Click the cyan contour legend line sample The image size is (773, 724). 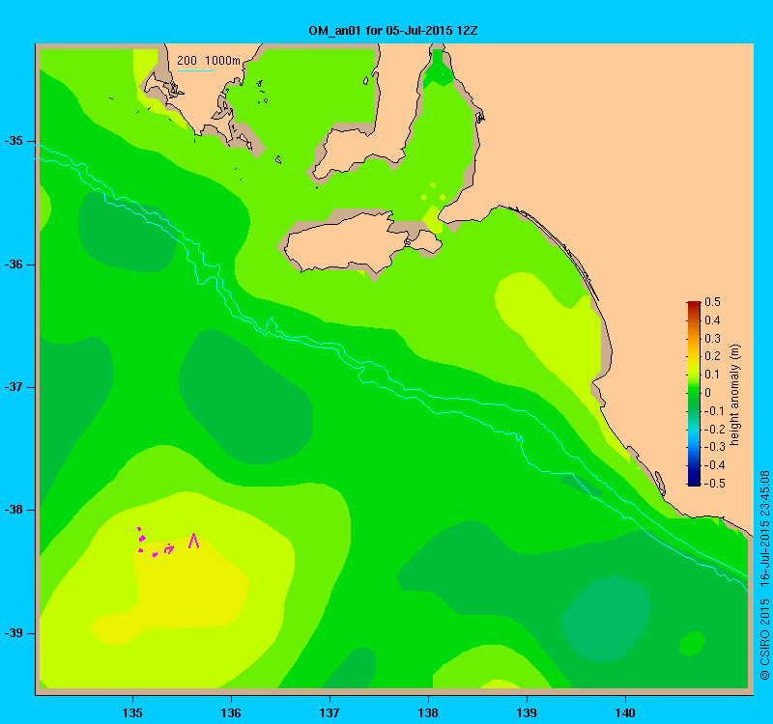coord(195,70)
